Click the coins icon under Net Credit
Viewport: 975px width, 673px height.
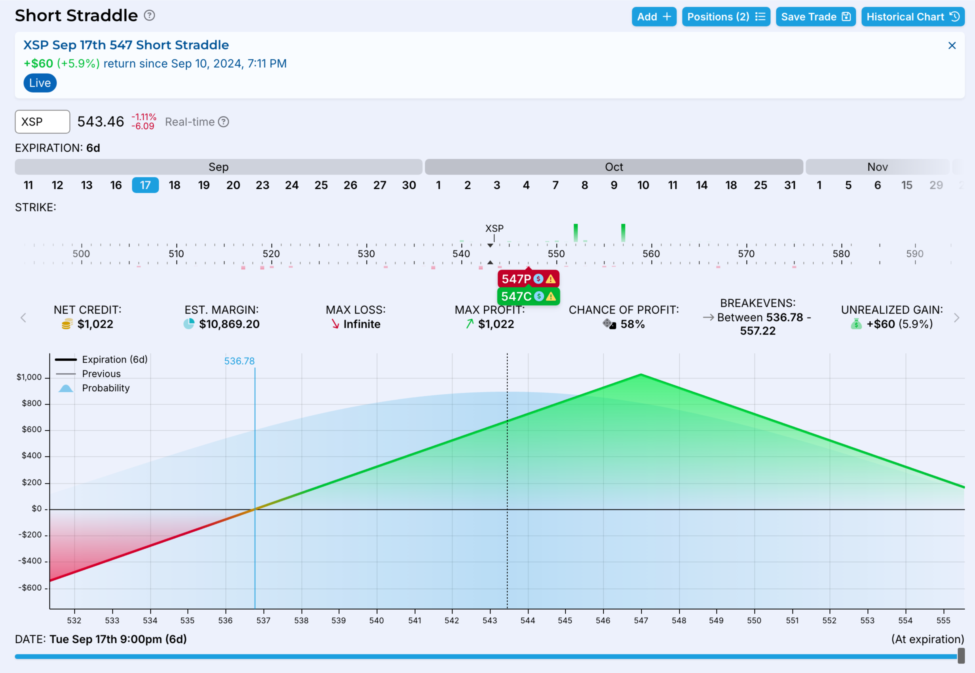point(67,324)
